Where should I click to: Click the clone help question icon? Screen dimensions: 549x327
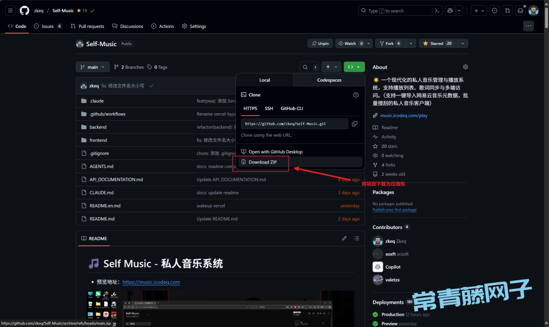[x=356, y=95]
